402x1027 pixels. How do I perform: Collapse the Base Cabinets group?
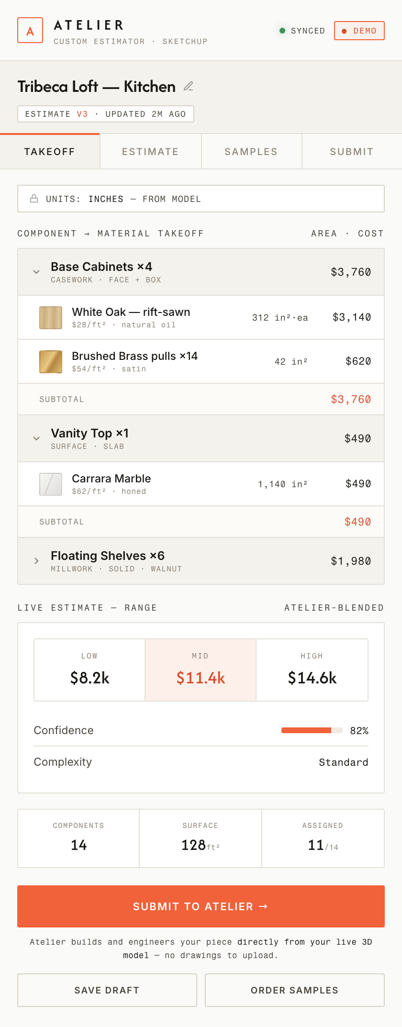click(x=36, y=272)
